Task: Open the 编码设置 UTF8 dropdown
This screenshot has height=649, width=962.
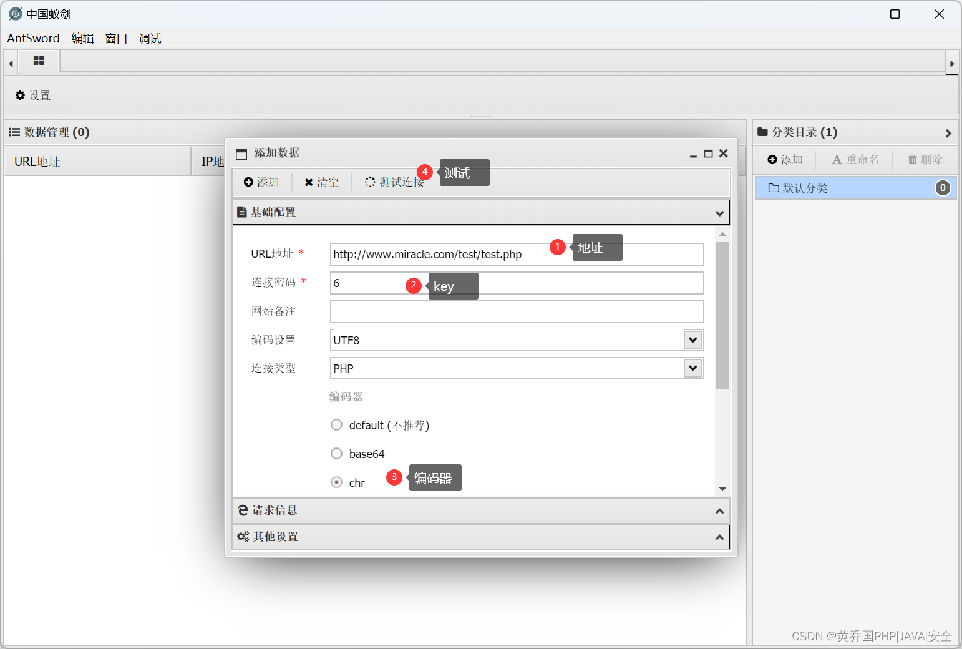Action: (x=692, y=339)
